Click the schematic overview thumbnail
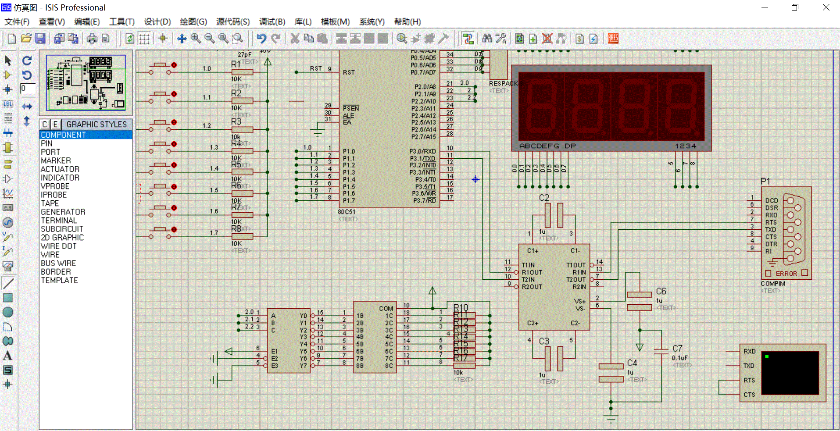 (86, 82)
